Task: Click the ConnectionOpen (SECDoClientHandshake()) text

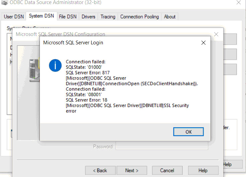Action: click(150, 83)
